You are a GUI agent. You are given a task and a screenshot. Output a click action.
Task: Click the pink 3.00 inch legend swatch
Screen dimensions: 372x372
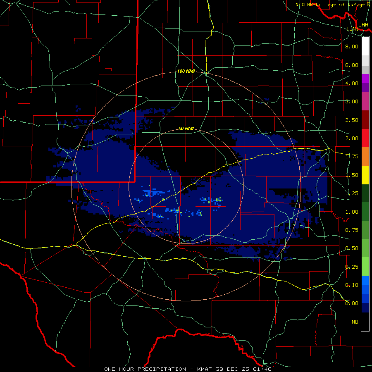click(x=365, y=101)
